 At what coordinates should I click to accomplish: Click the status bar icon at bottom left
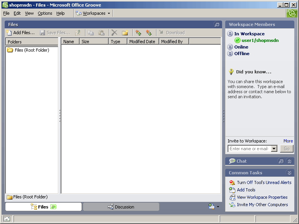[7, 219]
